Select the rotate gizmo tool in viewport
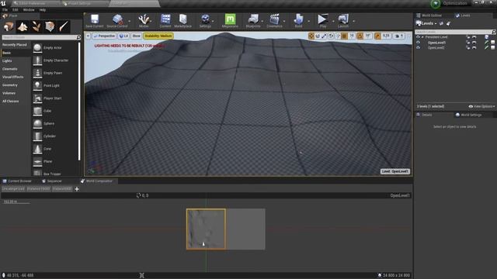The image size is (497, 279). point(318,36)
